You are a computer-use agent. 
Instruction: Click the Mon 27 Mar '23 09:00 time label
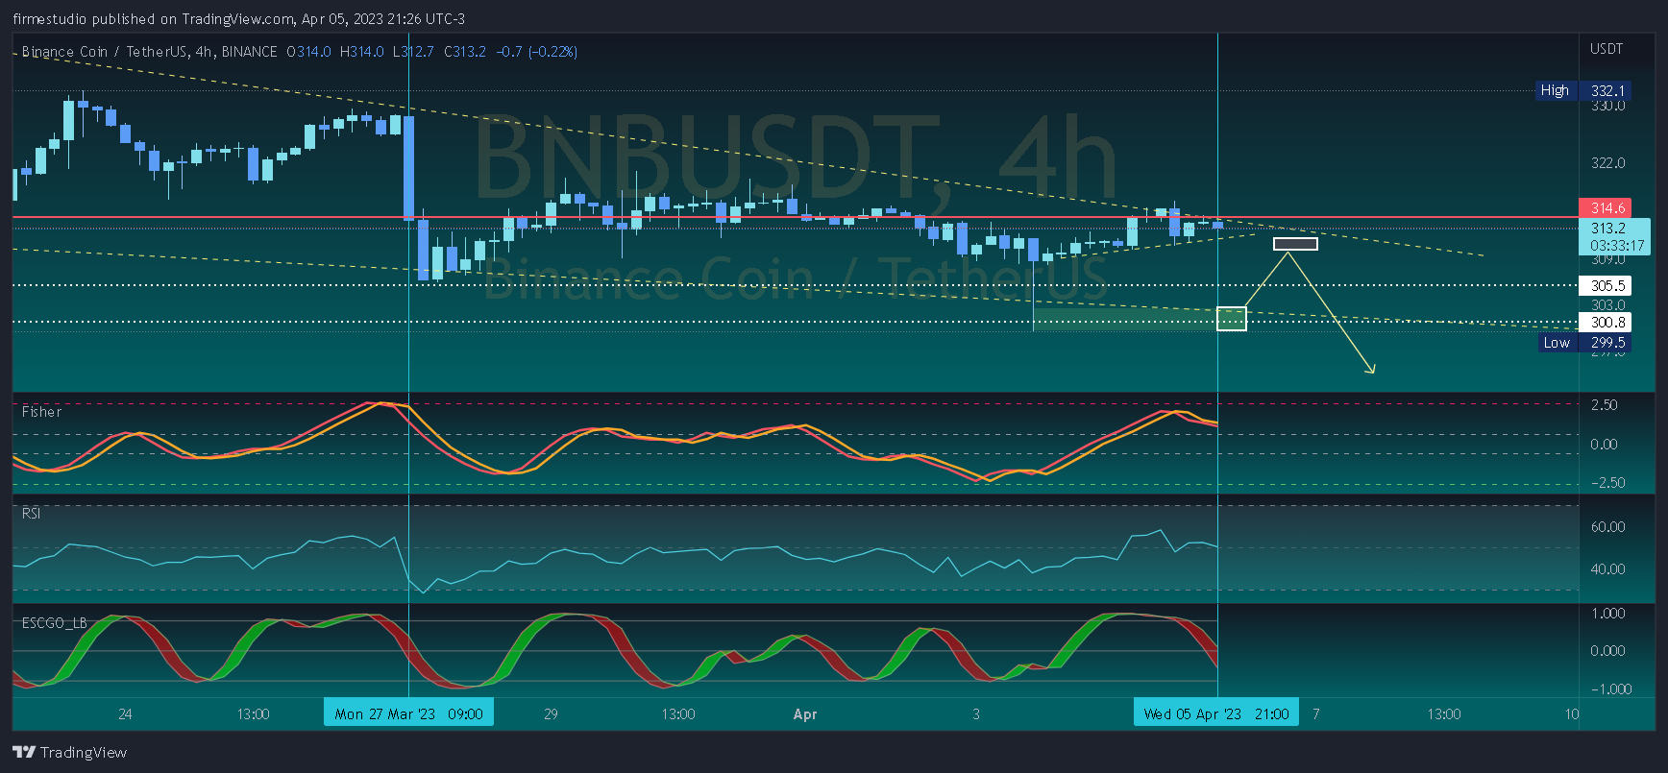408,713
